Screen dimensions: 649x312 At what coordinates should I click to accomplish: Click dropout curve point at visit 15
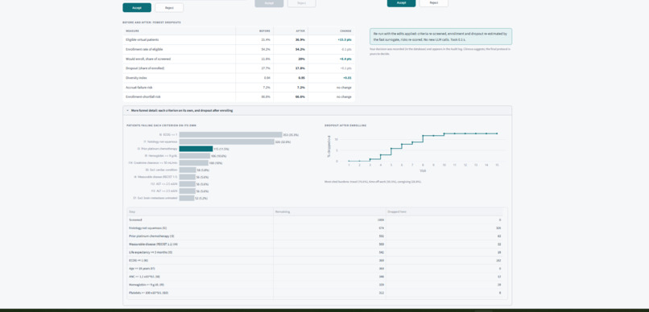tap(497, 133)
